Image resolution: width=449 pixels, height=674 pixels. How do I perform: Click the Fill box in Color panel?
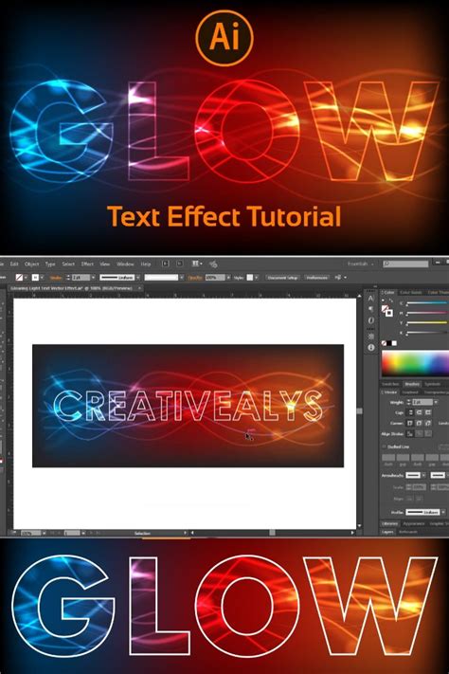[386, 309]
